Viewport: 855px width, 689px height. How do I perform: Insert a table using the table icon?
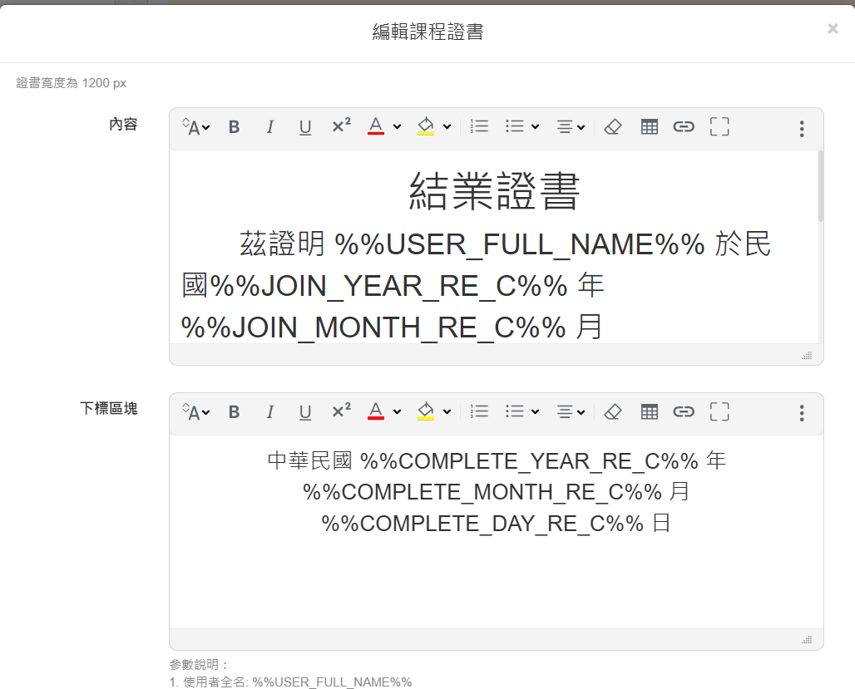(650, 126)
